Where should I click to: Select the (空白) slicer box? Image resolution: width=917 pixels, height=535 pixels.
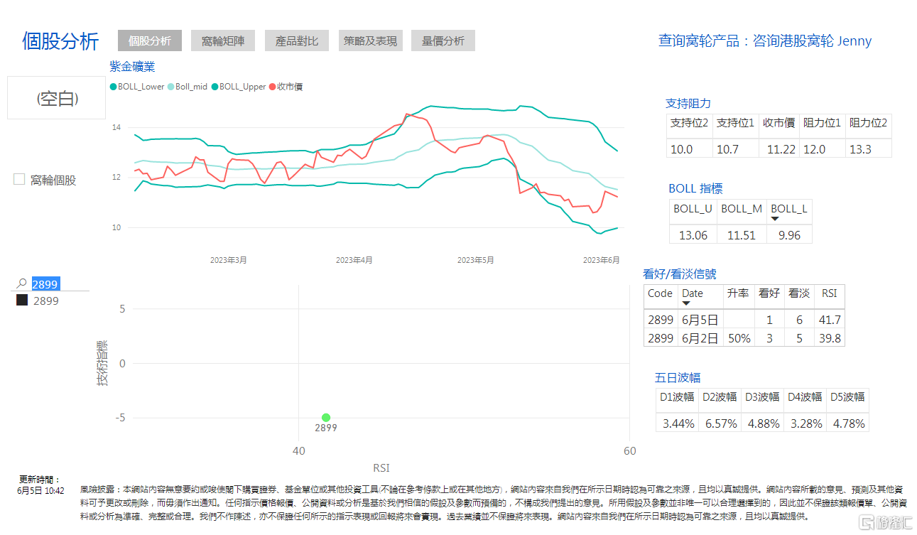click(57, 98)
